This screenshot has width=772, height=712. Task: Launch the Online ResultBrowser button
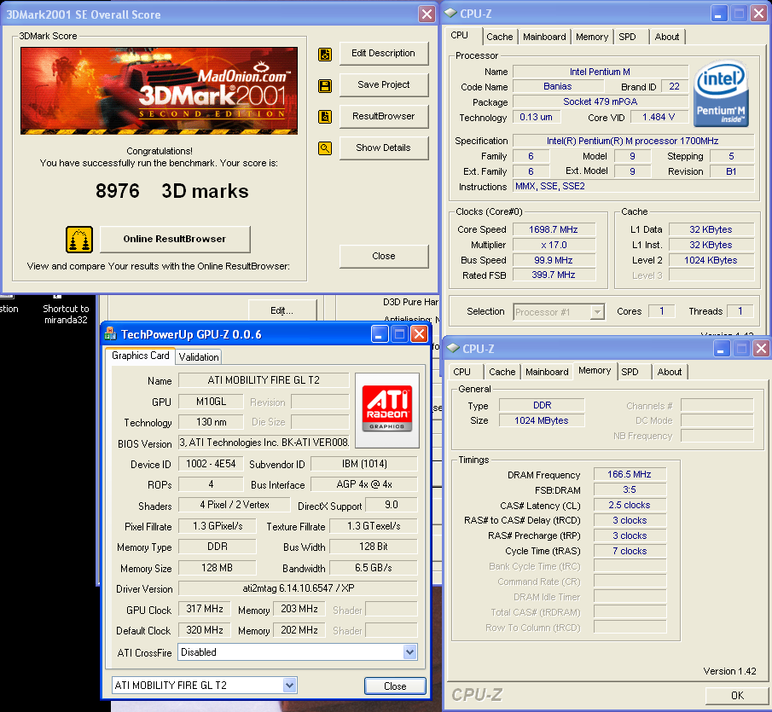coord(175,239)
